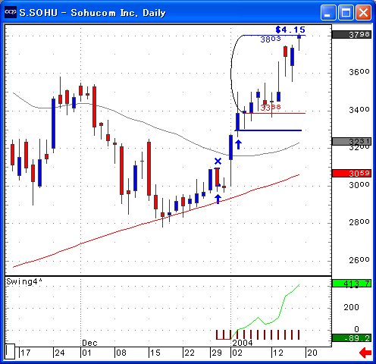Click the red '3388' price label

click(271, 108)
